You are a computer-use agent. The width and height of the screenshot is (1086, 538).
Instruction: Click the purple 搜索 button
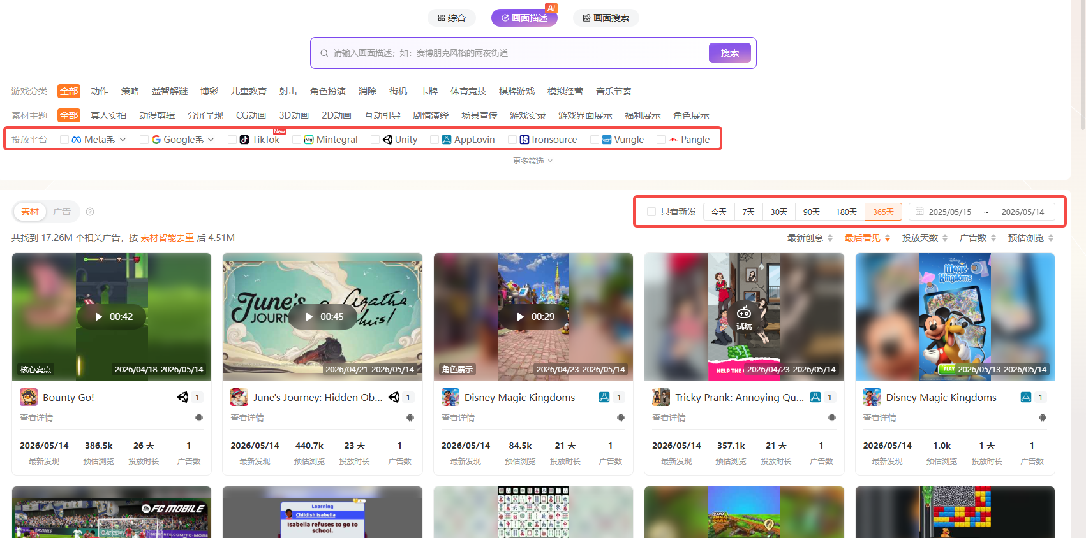coord(730,53)
